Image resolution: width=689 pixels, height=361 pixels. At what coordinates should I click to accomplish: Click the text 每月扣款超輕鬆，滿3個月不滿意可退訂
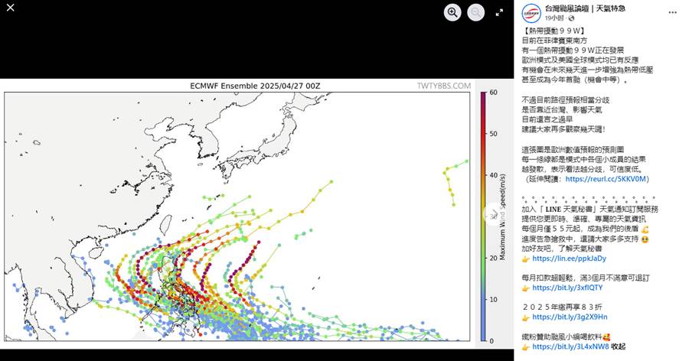tap(586, 278)
